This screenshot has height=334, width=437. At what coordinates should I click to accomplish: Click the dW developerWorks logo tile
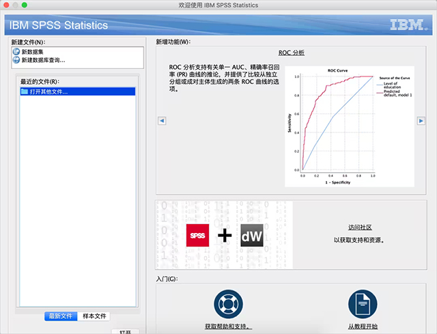tap(252, 236)
